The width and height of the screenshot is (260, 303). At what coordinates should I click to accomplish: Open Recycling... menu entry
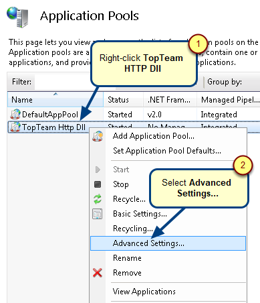133,229
